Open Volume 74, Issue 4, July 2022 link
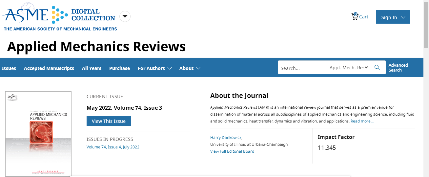This screenshot has height=177, width=429. [x=113, y=147]
